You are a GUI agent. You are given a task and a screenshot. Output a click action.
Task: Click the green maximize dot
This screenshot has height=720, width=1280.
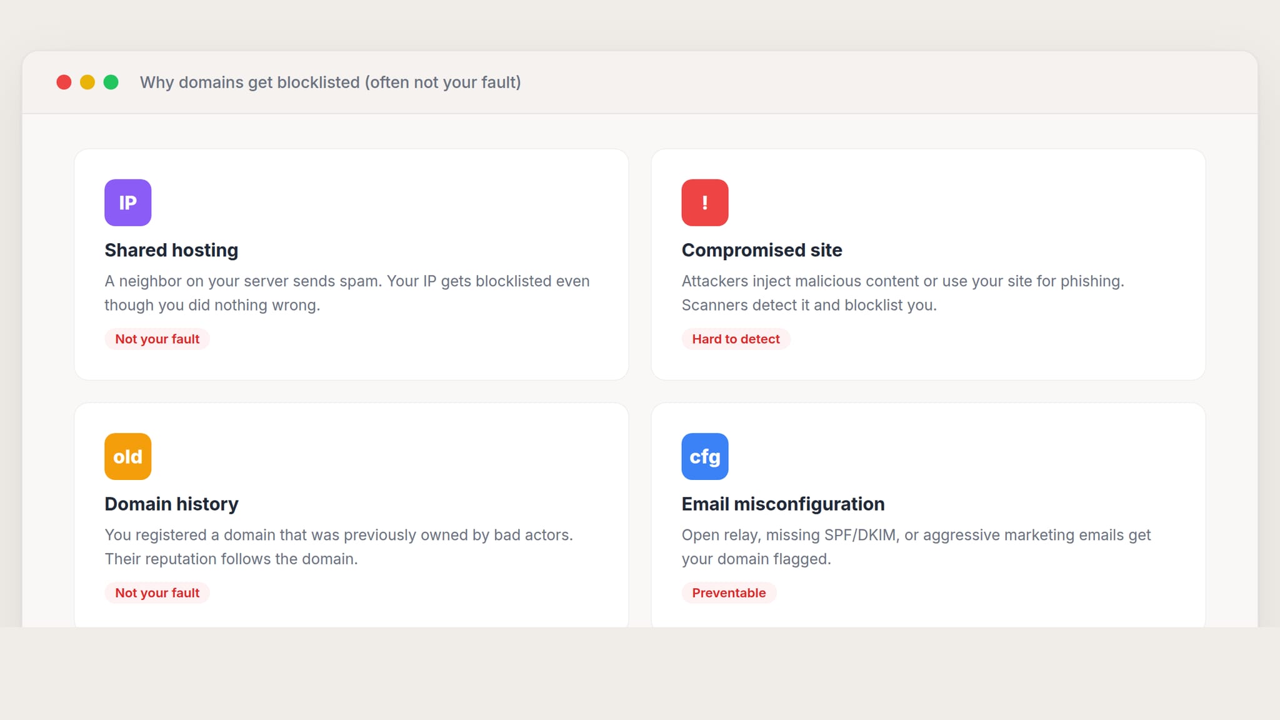pyautogui.click(x=111, y=82)
